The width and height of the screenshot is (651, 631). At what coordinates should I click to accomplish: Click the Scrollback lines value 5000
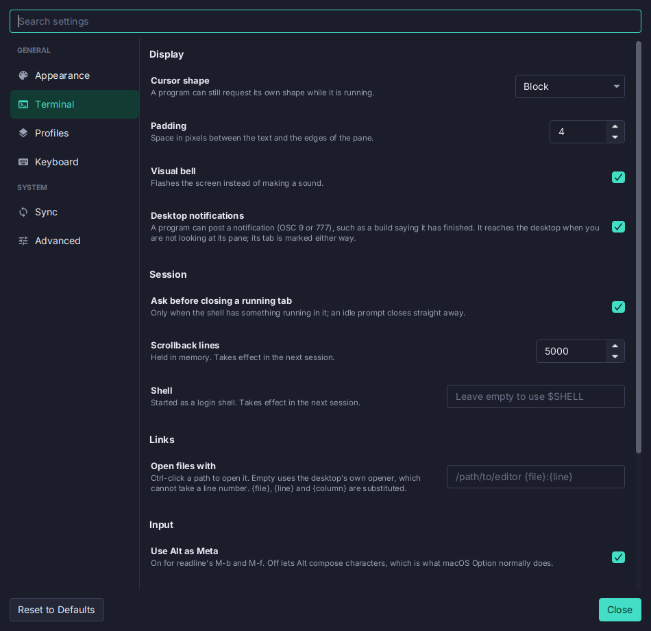click(x=571, y=351)
